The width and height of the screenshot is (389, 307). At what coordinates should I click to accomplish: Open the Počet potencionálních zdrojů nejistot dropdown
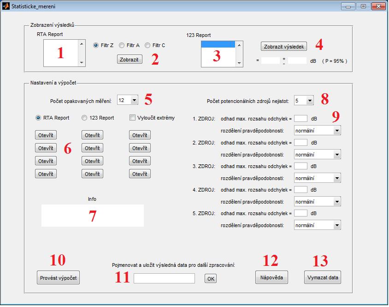coord(304,101)
